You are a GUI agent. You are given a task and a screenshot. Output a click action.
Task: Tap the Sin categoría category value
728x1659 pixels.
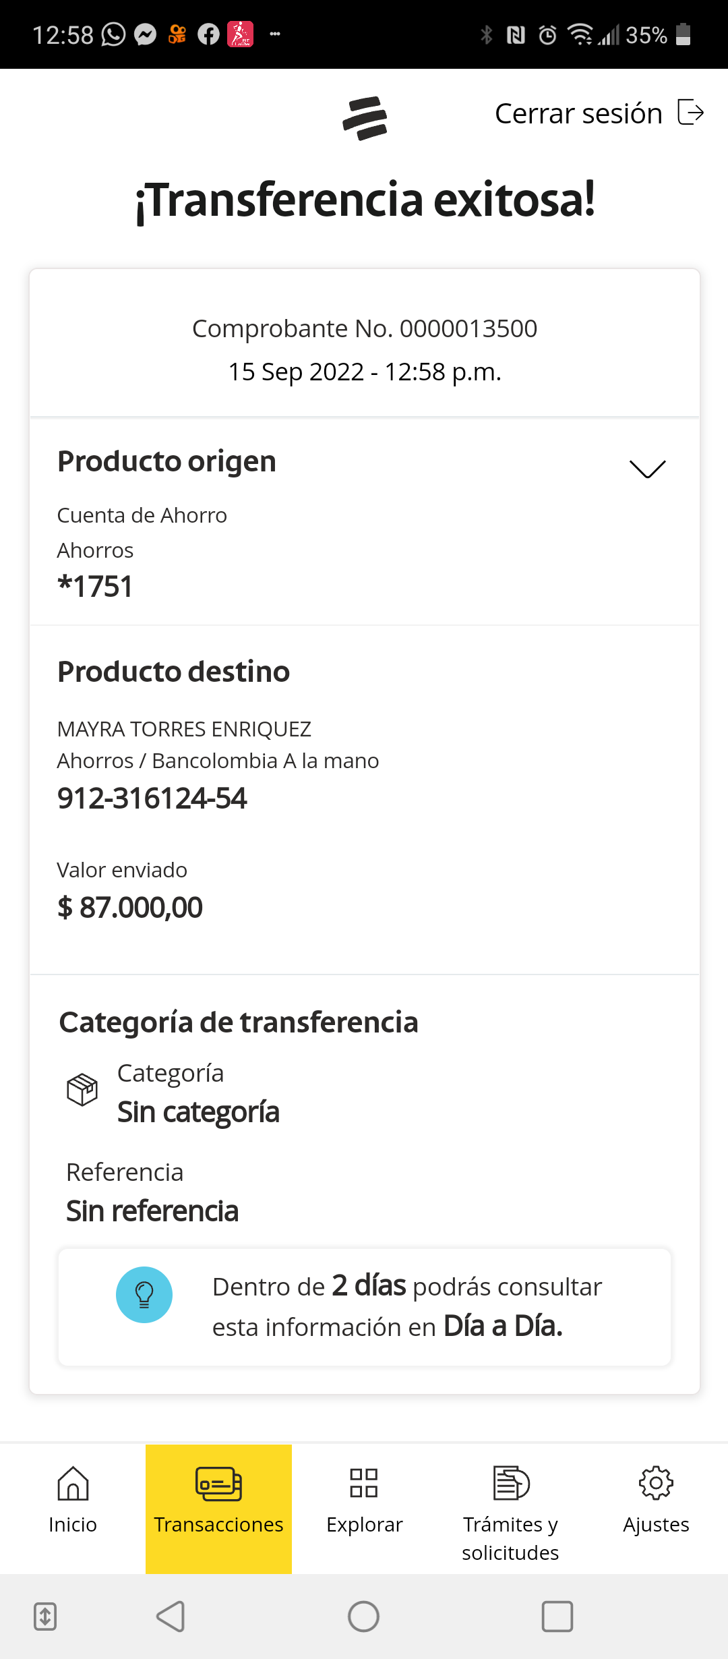198,1112
